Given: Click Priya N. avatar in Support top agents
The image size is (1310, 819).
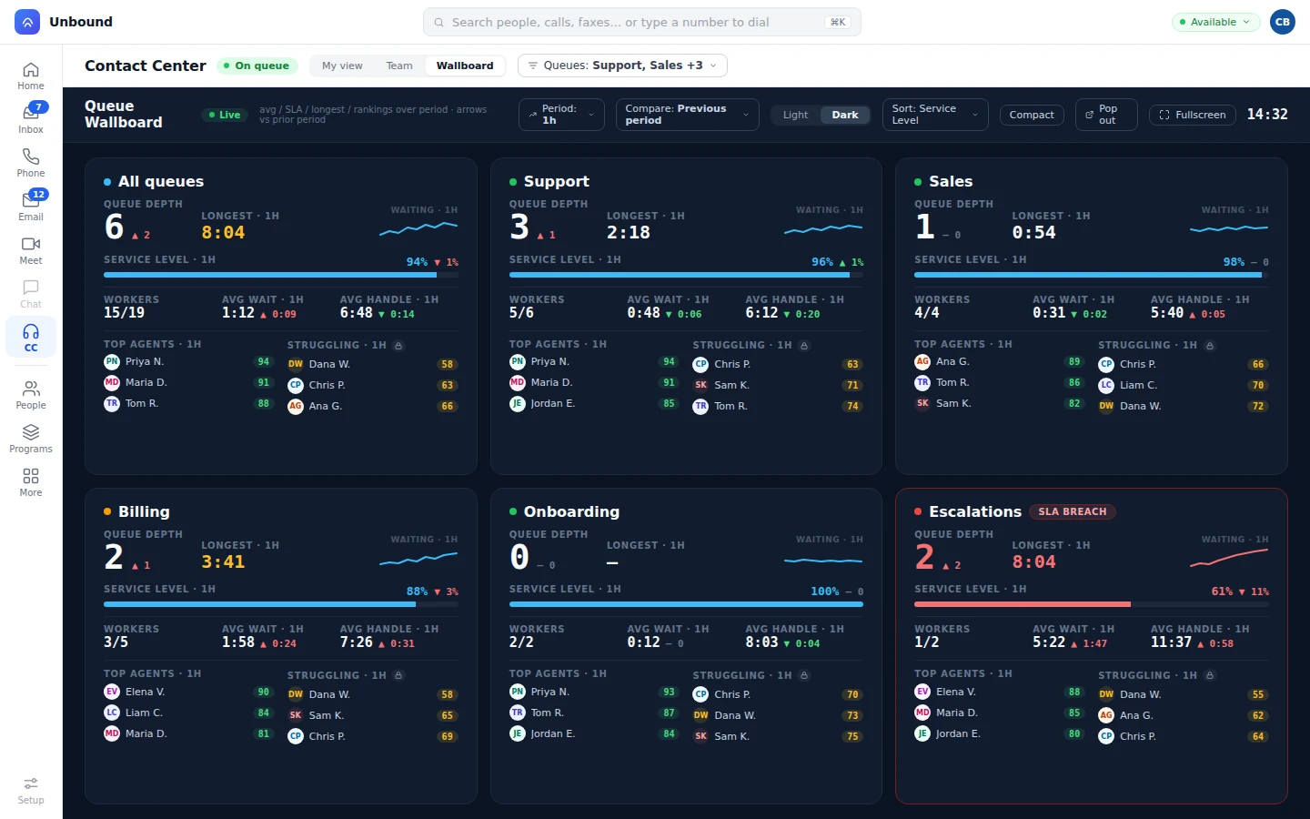Looking at the screenshot, I should pyautogui.click(x=517, y=361).
